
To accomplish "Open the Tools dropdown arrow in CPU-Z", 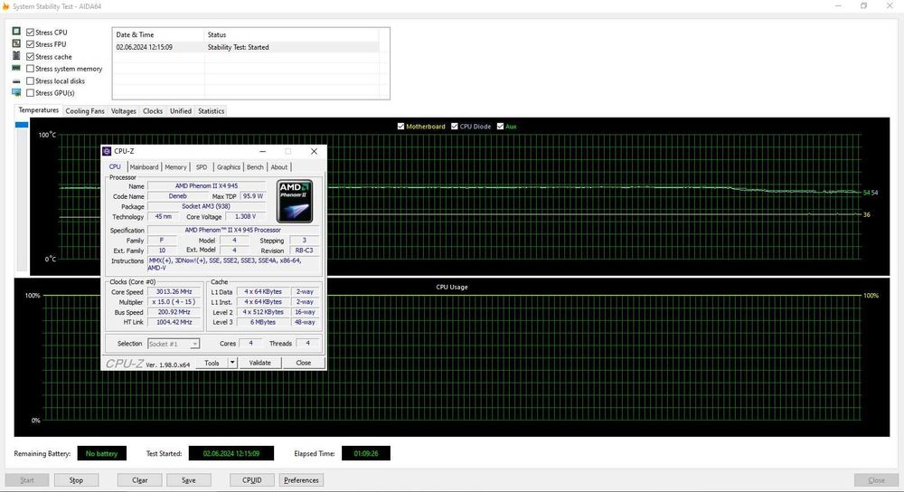I will [x=231, y=363].
